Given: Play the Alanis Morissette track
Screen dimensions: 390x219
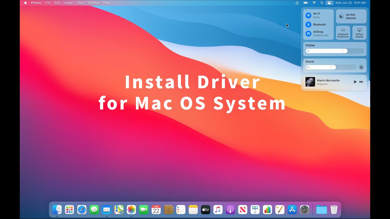Looking at the screenshot, I should click(x=355, y=82).
